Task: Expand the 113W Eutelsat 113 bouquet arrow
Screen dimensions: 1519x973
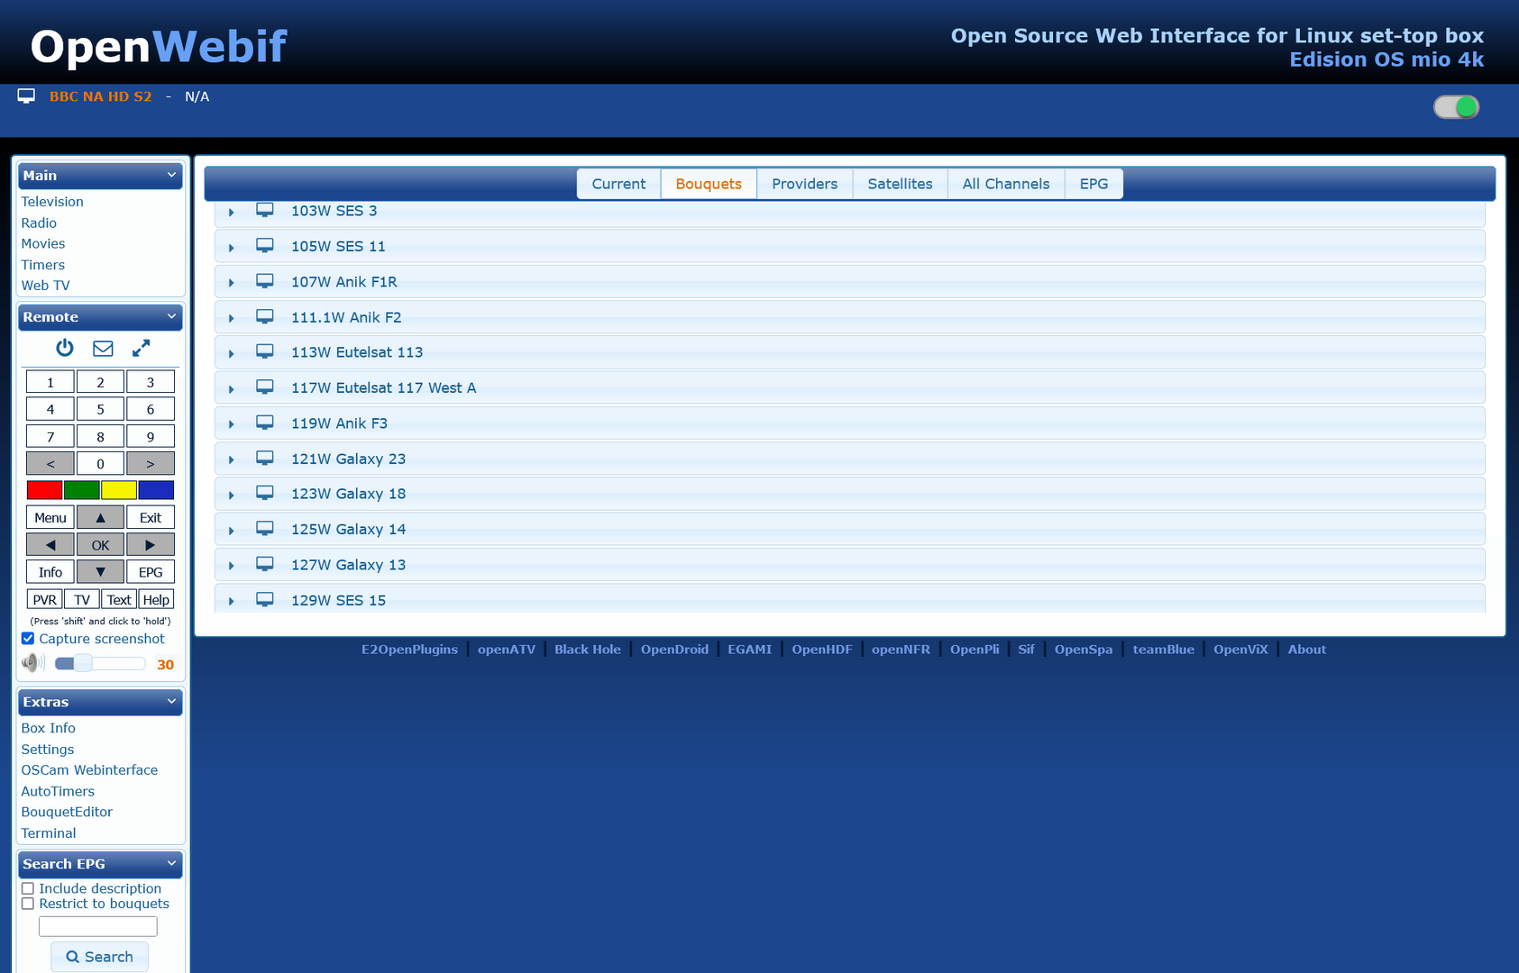Action: click(232, 353)
